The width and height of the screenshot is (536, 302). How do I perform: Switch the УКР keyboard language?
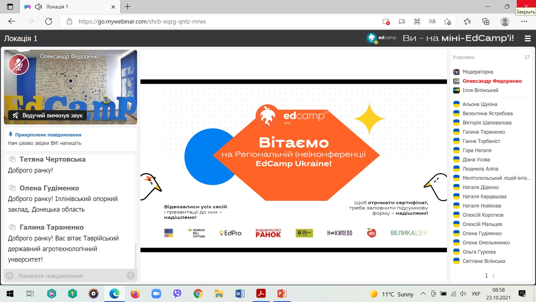(476, 294)
